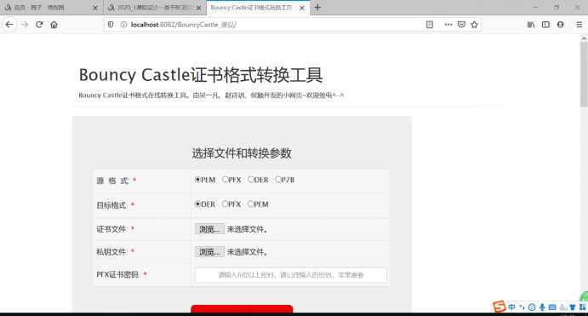Click the browser forward arrow

[x=25, y=25]
